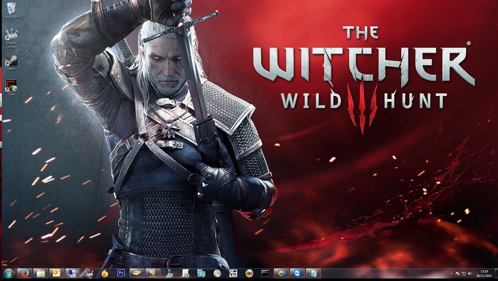Open Remote Desktop Connection in the taskbar

(x=72, y=273)
